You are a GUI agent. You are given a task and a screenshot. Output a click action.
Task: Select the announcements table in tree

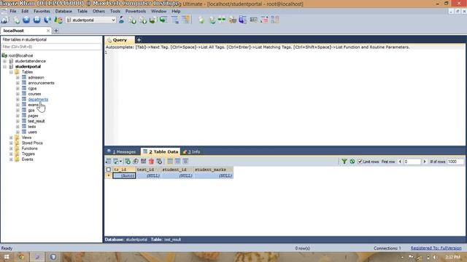(41, 83)
